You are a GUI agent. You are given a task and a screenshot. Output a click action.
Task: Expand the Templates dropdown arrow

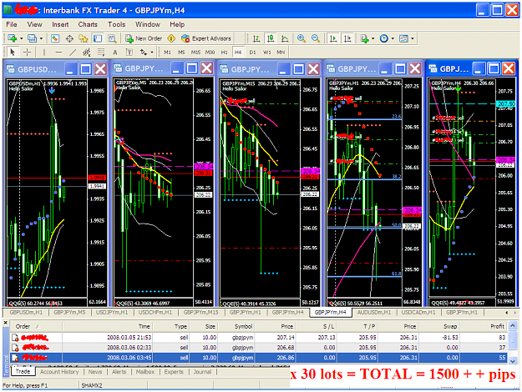pyautogui.click(x=413, y=38)
